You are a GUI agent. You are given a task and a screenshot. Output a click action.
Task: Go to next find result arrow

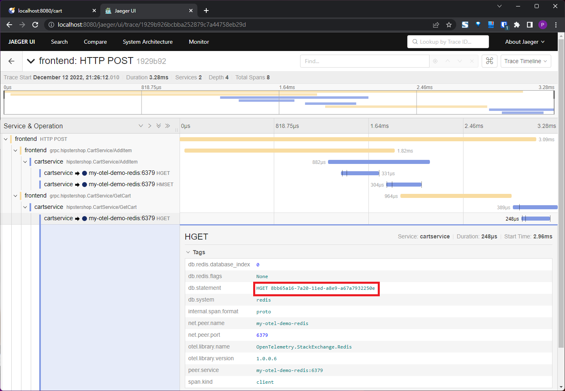coord(459,61)
